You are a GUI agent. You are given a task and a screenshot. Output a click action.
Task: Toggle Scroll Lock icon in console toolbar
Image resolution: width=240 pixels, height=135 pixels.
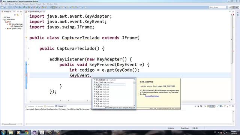coord(208,106)
